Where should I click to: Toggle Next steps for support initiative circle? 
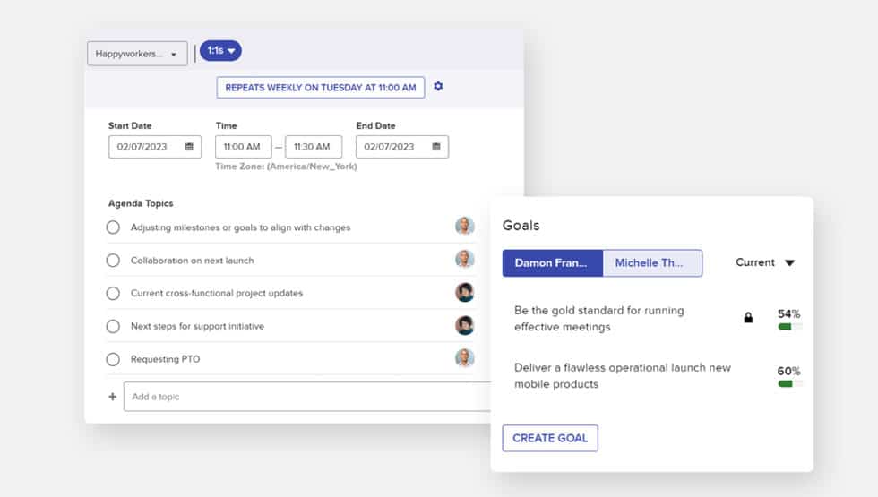click(x=113, y=326)
